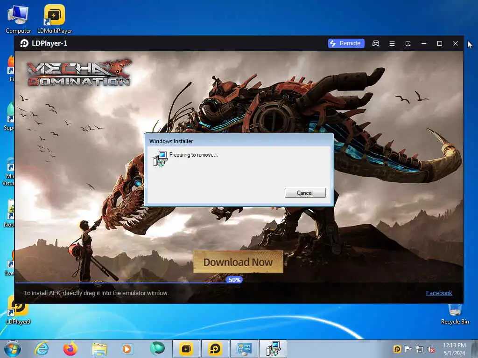Click the LDPlayer pop-out window icon
The image size is (478, 358).
408,43
